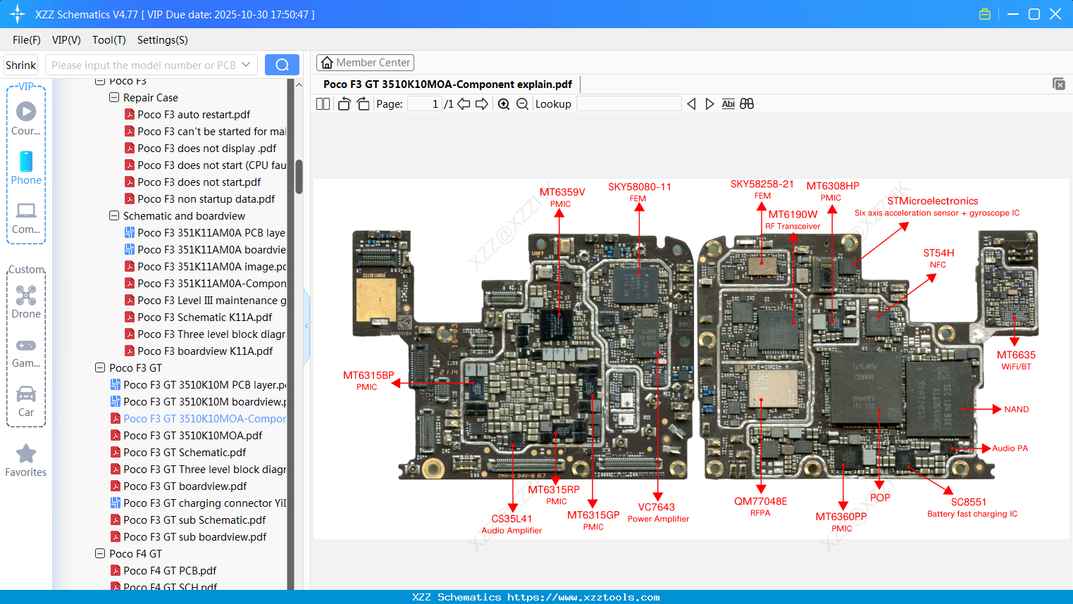Select the Component explain.pdf tab
Viewport: 1073px width, 604px height.
[x=449, y=84]
